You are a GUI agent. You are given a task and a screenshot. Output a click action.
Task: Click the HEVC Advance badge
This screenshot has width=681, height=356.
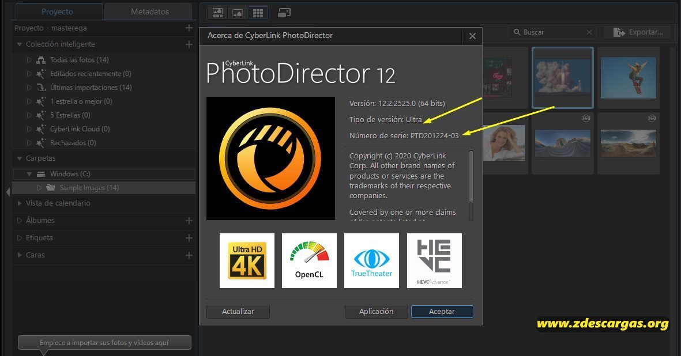434,260
